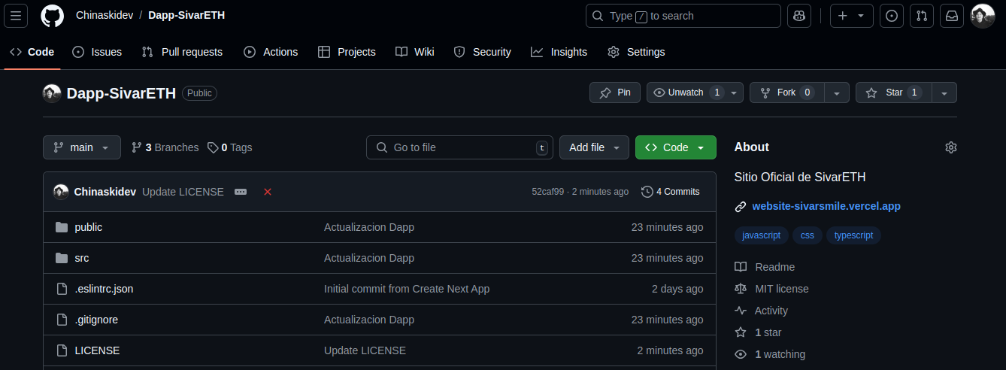Viewport: 1006px width, 370px height.
Task: View the 4 Commits history
Action: 670,192
